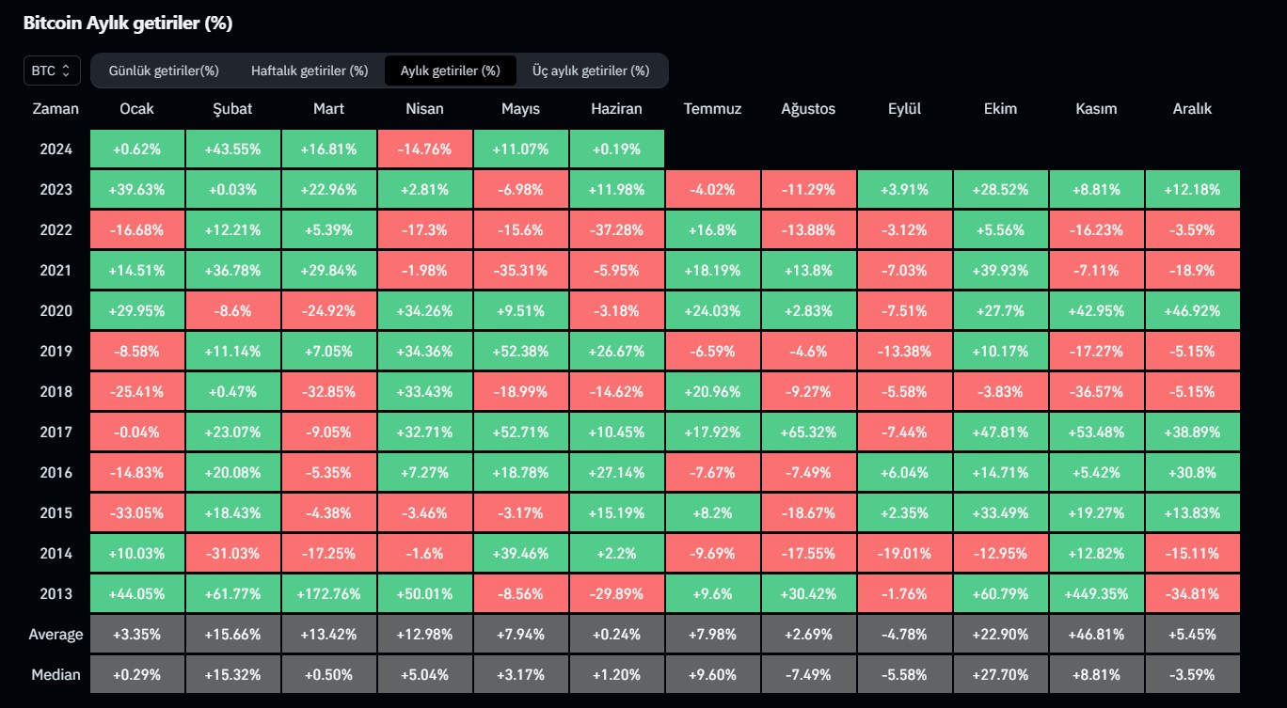Select the 2017 Ağustos +65.32% cell

[808, 432]
